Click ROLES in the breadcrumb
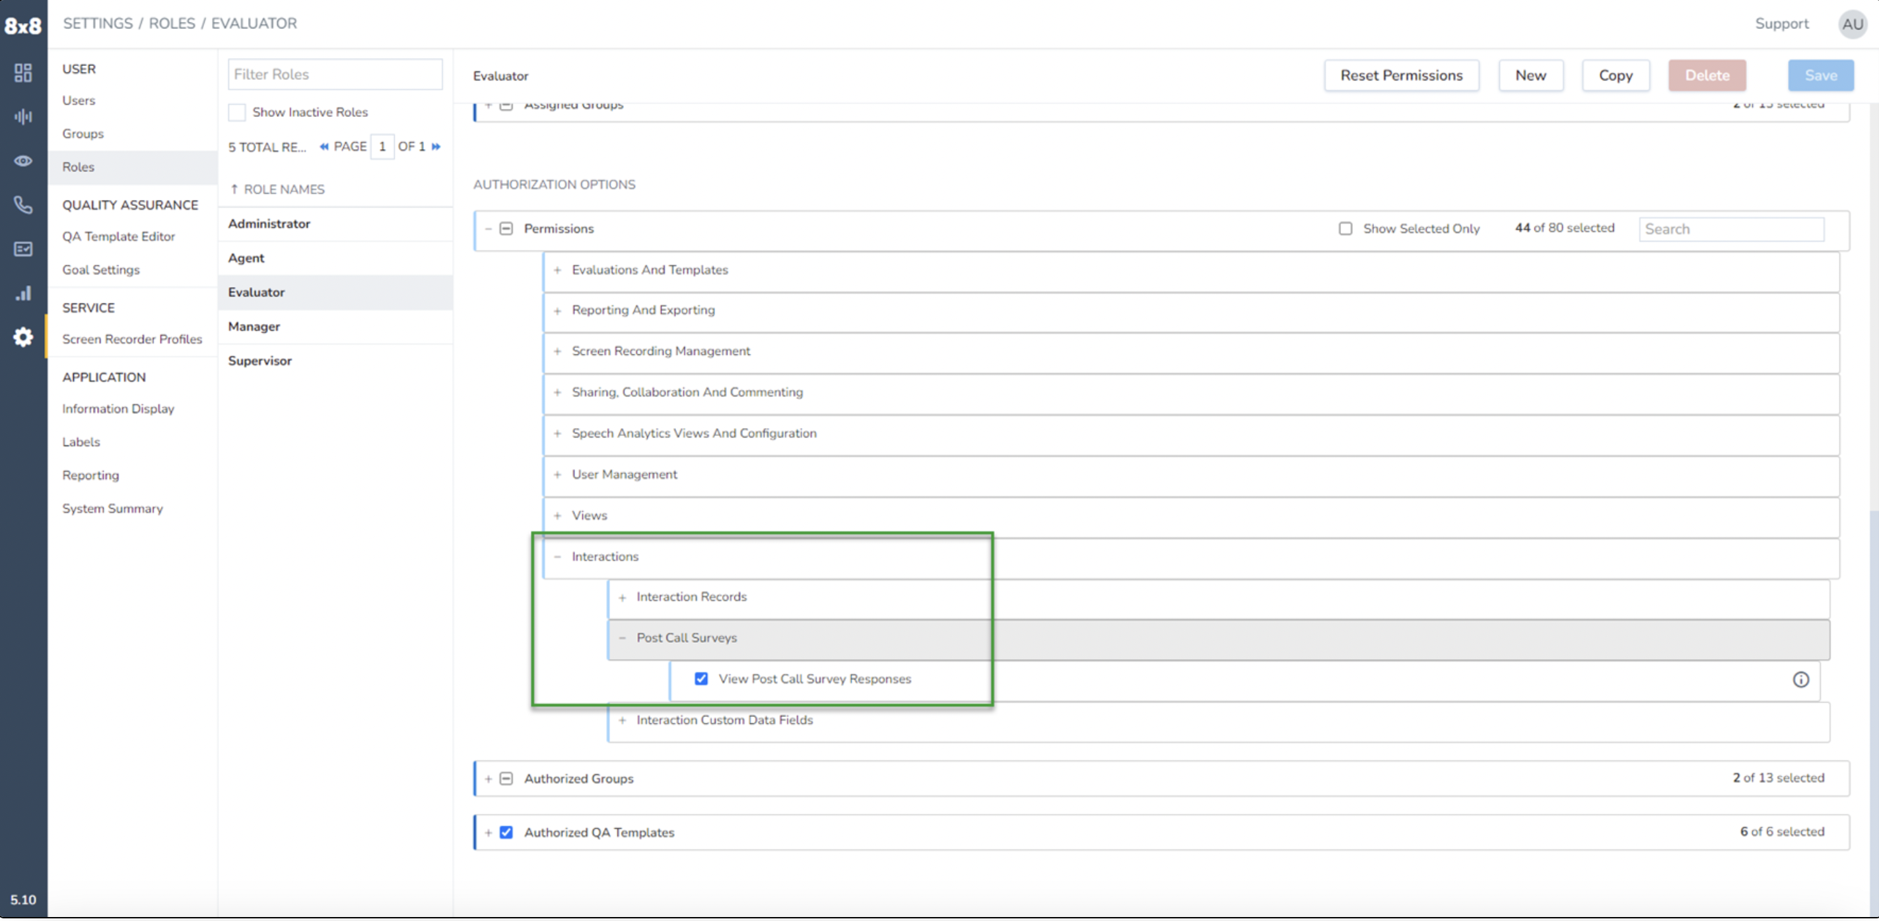The width and height of the screenshot is (1879, 921). coord(172,23)
